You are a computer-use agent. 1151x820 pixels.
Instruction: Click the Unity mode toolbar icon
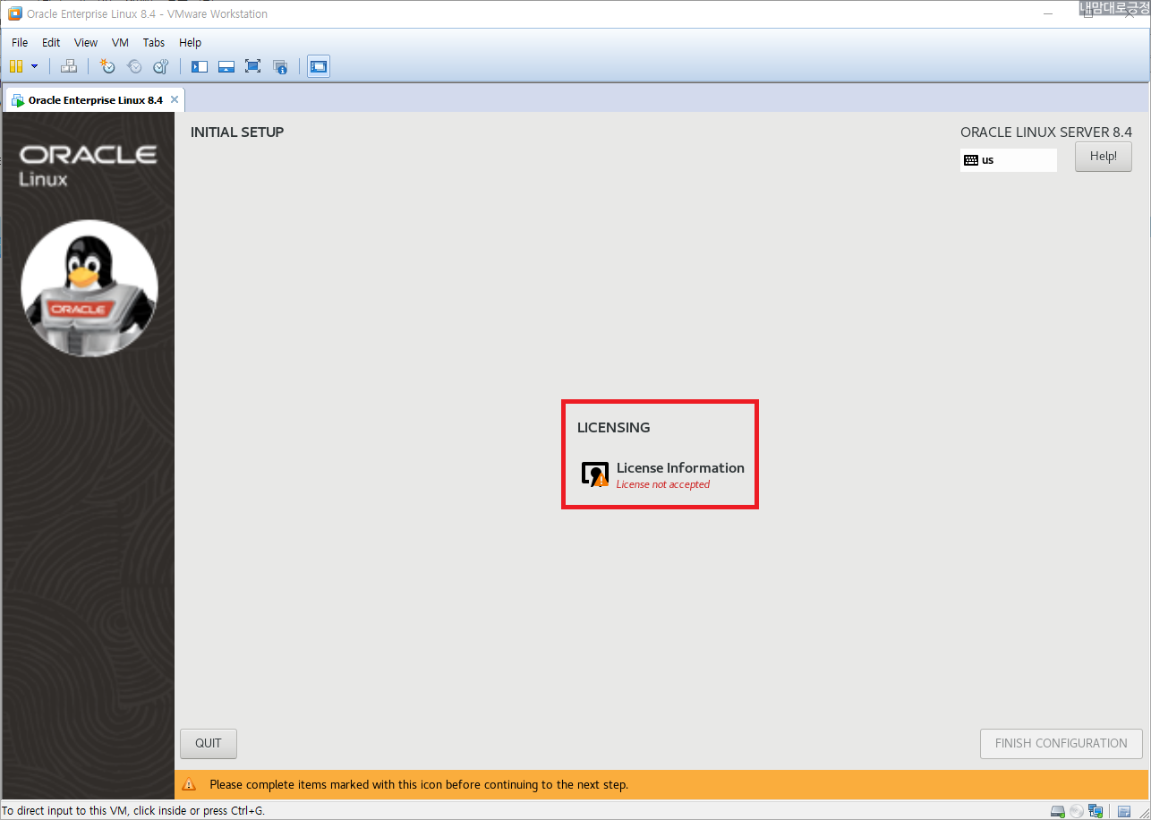tap(280, 66)
